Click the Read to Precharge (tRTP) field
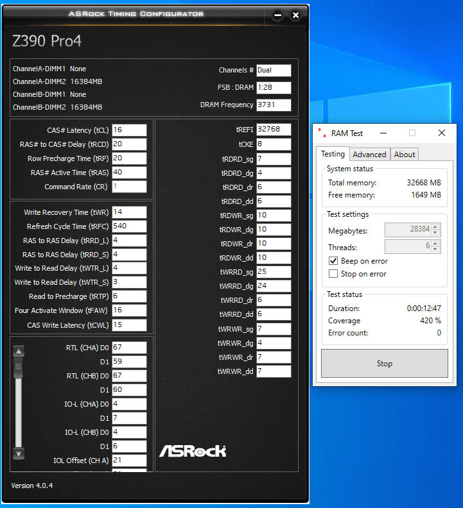Image resolution: width=463 pixels, height=508 pixels. (129, 296)
